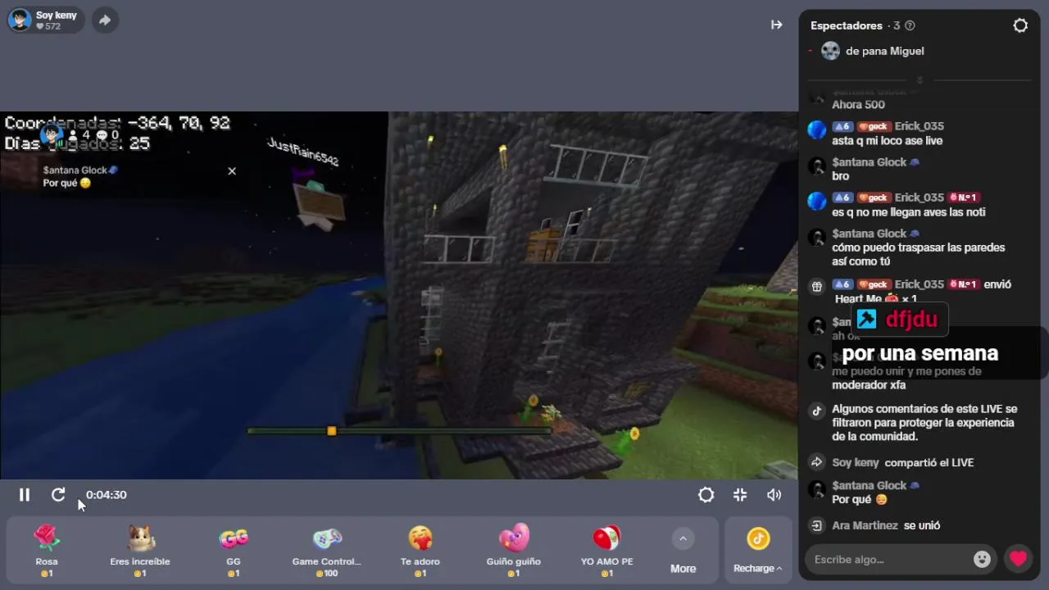
Task: Share the live via arrow icon
Action: [x=105, y=20]
